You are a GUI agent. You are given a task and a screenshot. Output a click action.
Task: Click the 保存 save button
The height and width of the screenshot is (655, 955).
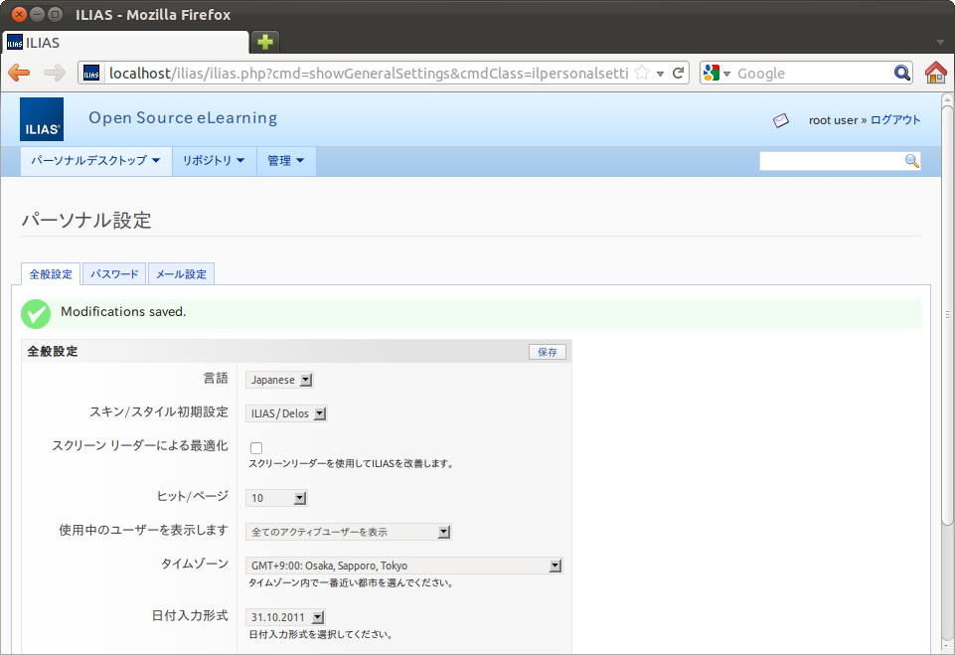click(548, 352)
